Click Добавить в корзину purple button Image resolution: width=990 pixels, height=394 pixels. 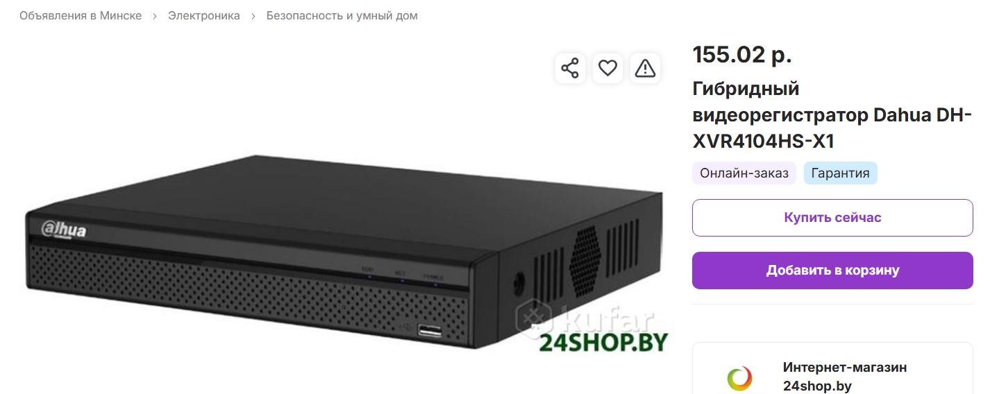(x=832, y=271)
